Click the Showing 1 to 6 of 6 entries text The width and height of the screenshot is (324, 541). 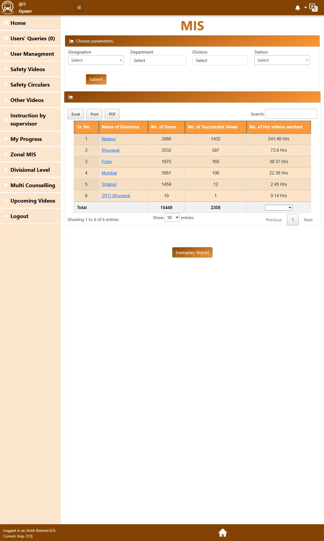click(x=93, y=220)
